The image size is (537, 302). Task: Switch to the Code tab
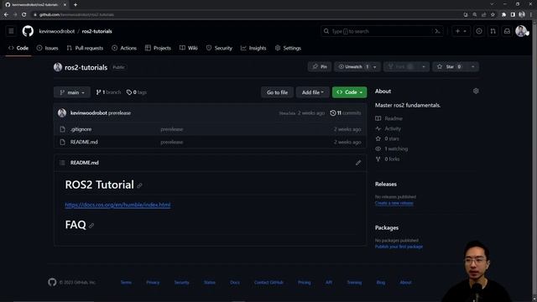pyautogui.click(x=18, y=48)
